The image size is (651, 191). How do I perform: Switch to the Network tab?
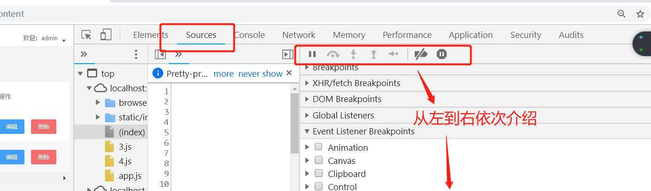tap(299, 35)
